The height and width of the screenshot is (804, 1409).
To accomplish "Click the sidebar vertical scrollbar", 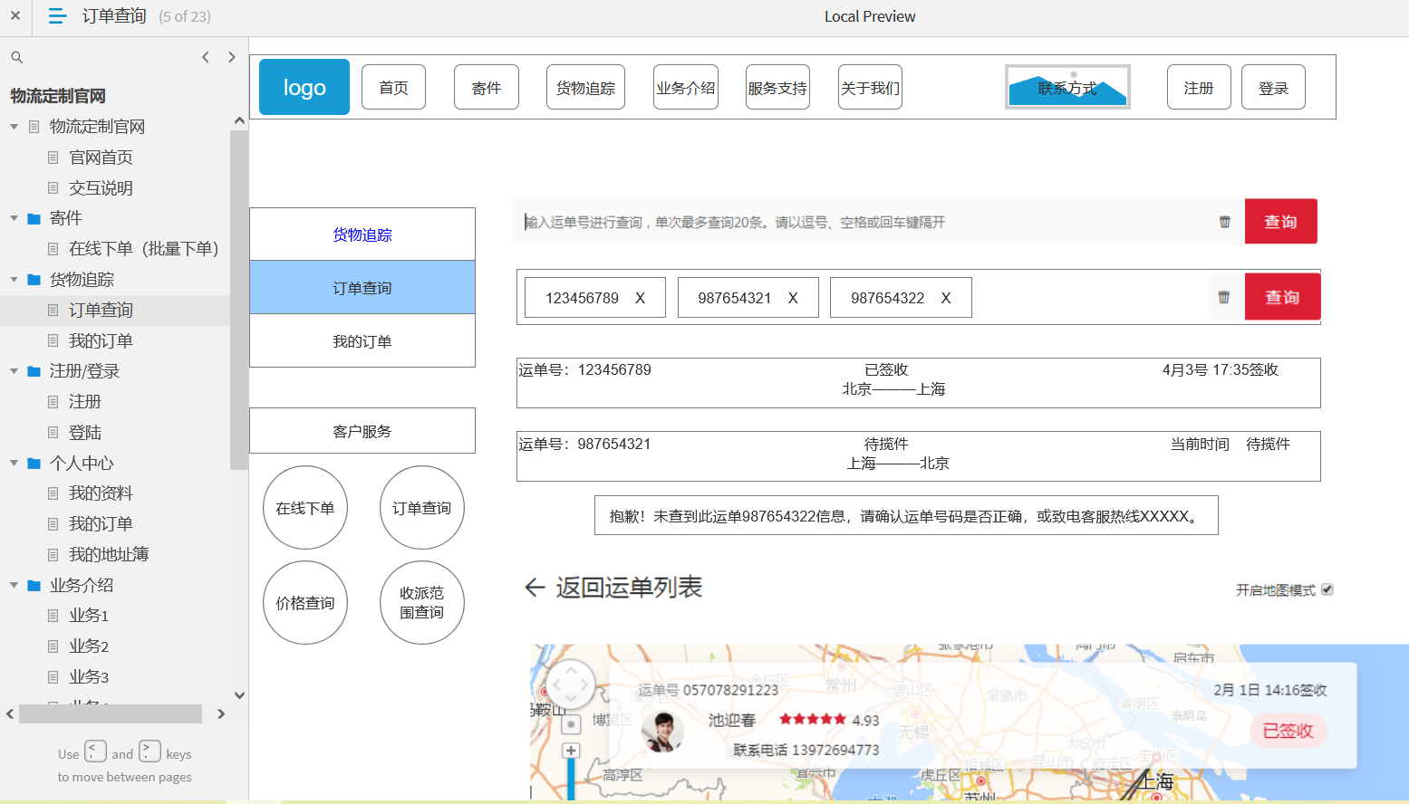I will [x=239, y=300].
